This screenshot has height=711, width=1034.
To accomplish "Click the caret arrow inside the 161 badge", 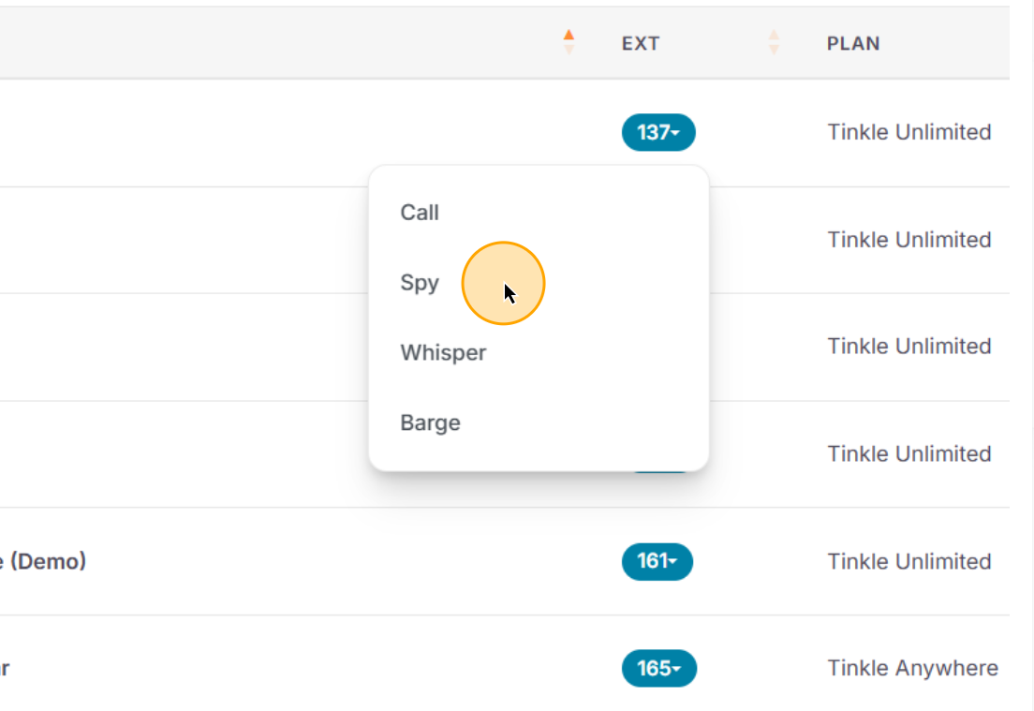I will click(672, 562).
